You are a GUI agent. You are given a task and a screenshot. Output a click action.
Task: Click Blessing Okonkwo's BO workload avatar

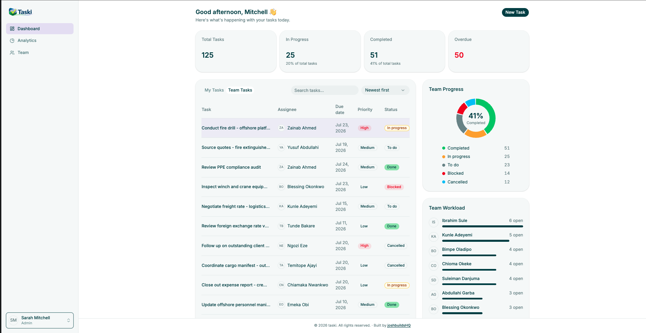tap(434, 309)
